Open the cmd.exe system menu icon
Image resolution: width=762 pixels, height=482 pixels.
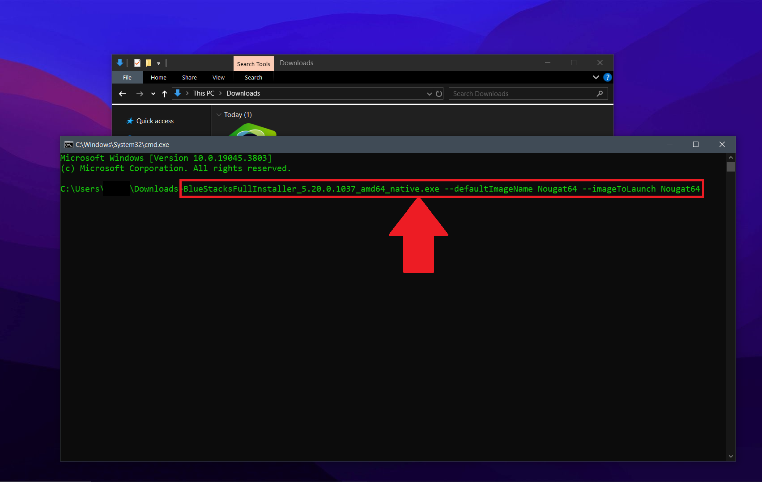pos(68,144)
